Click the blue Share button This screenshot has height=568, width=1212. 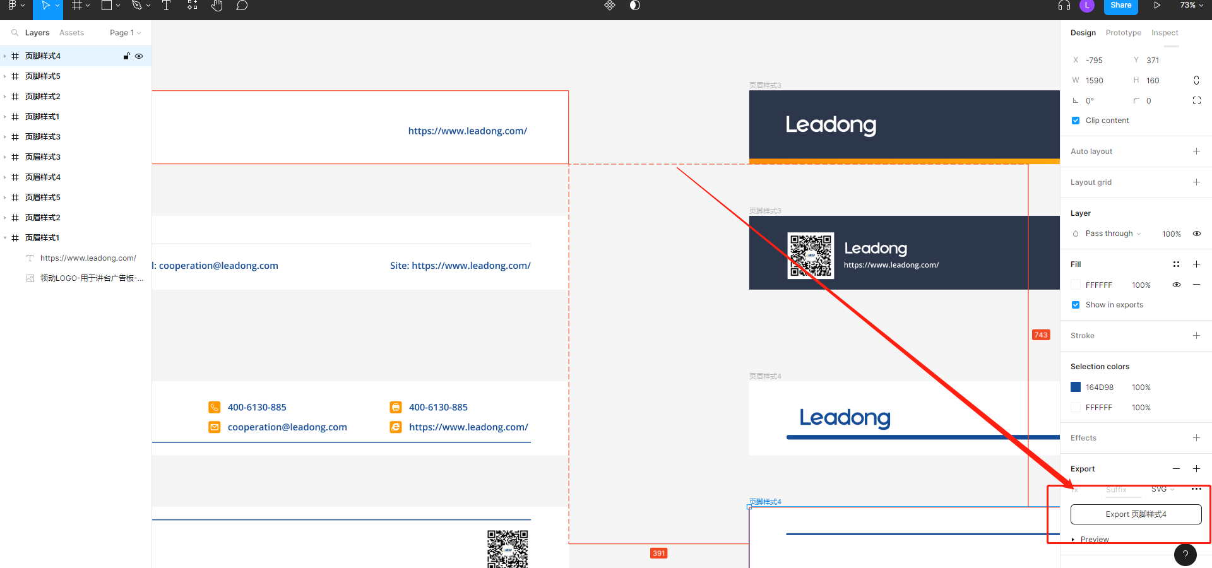click(1120, 6)
